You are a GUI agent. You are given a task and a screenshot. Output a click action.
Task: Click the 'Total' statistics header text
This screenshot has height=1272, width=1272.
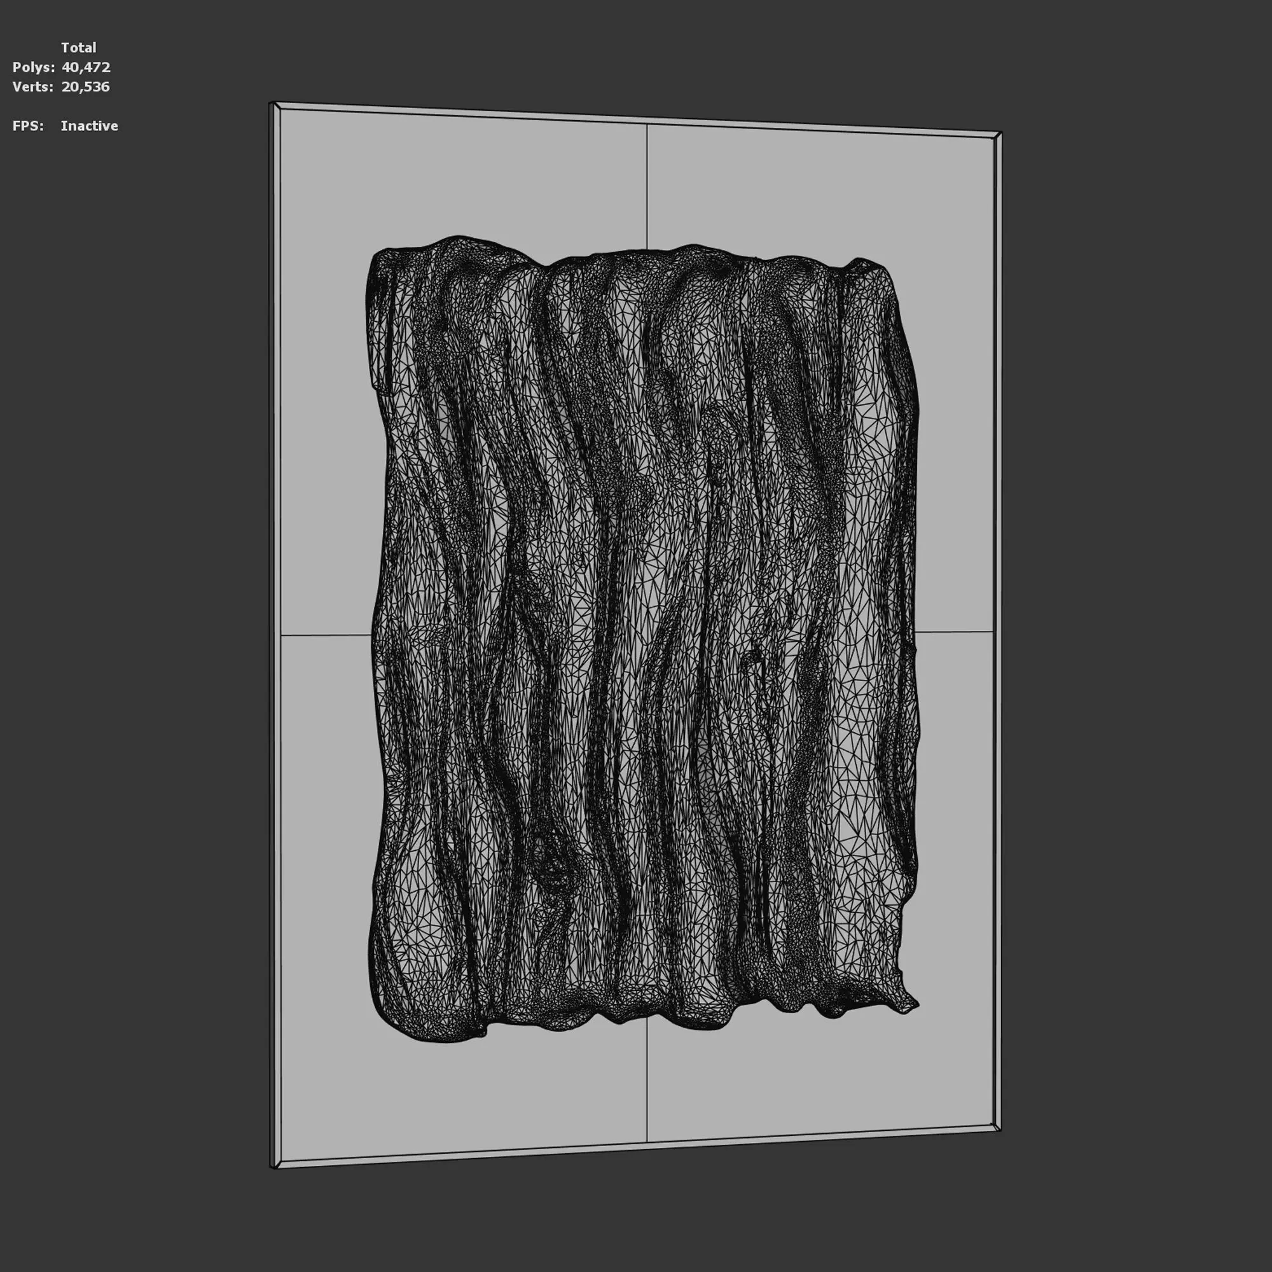coord(78,48)
